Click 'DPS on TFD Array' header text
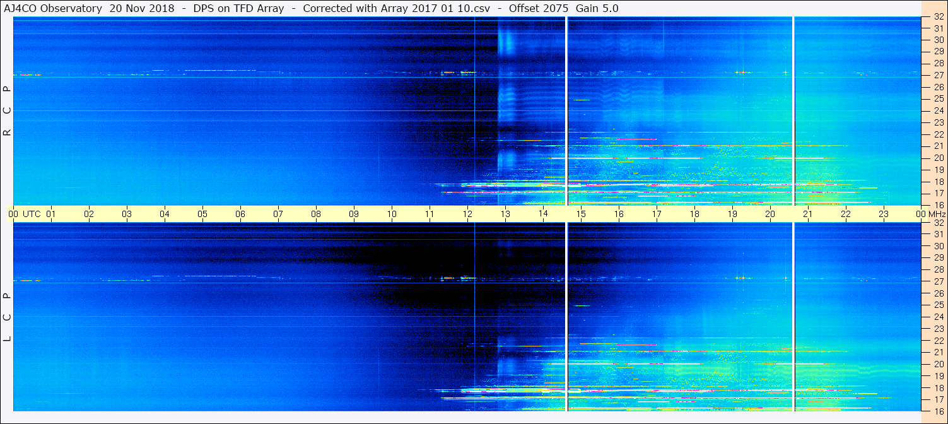Screen dimensions: 948x424 (x=238, y=8)
